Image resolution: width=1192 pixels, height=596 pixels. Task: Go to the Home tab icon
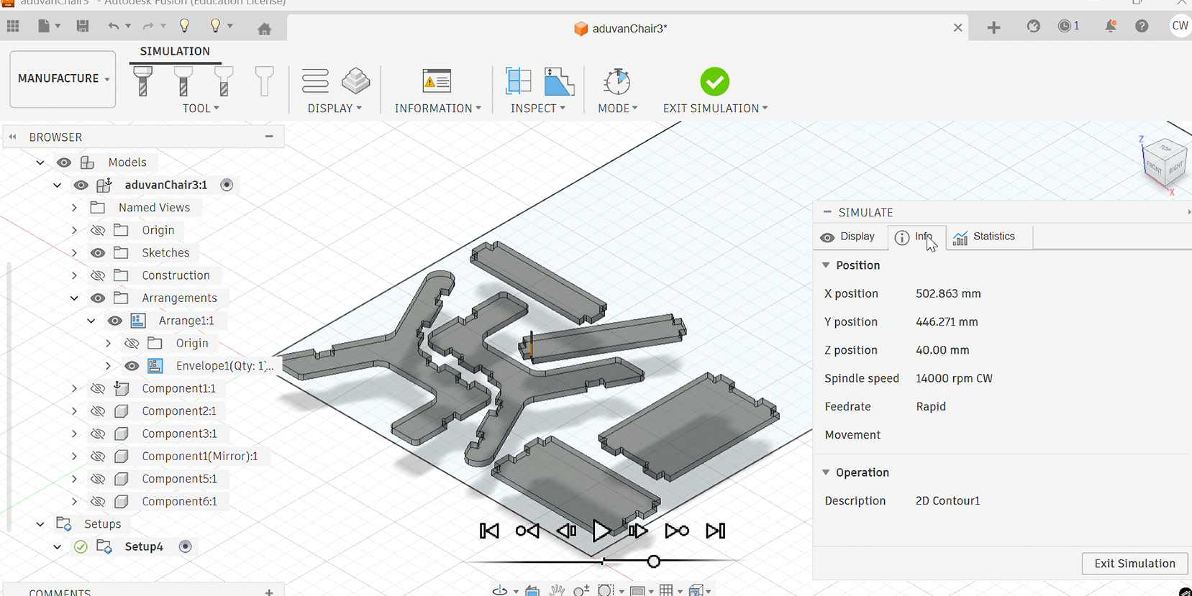click(x=265, y=29)
